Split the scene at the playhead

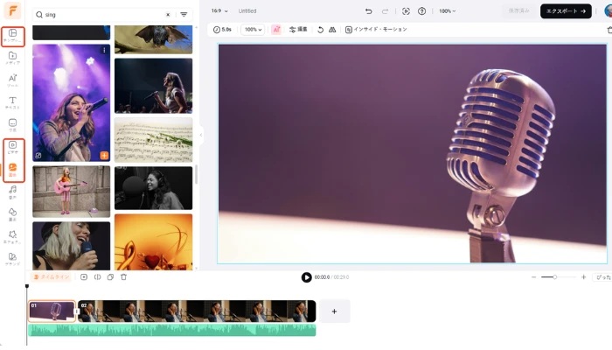click(98, 277)
